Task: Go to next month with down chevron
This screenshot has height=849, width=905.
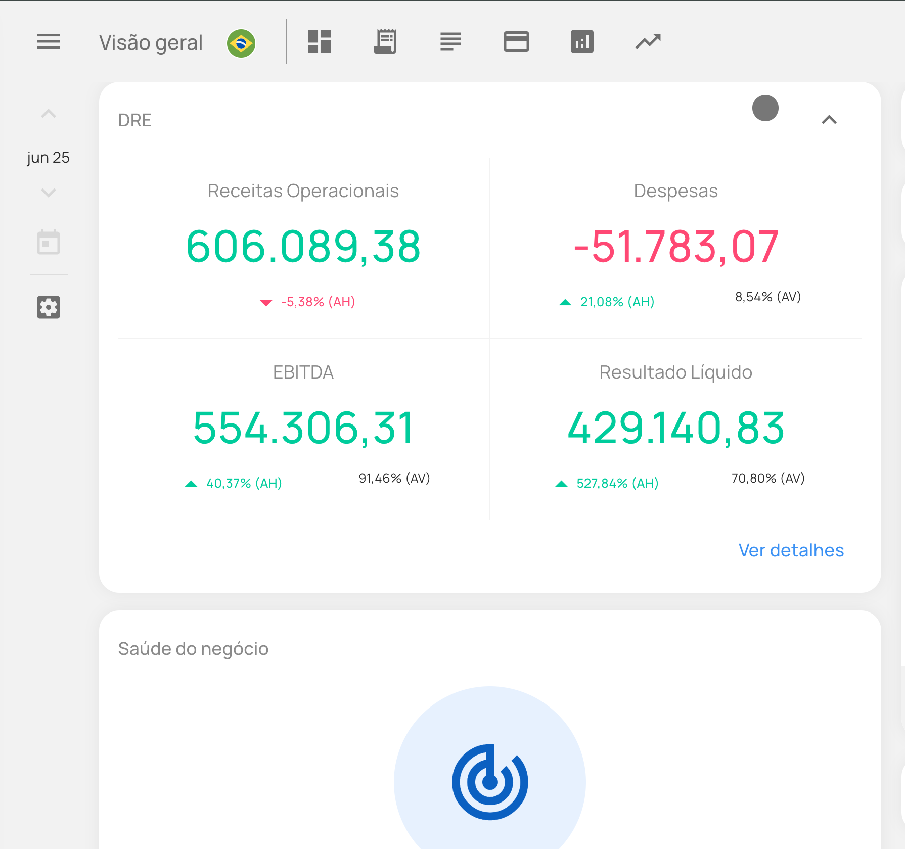Action: 49,193
